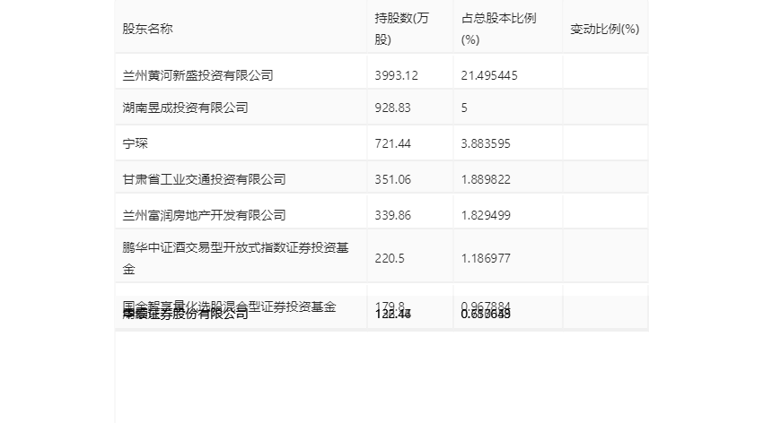Select shareholder name 宁琛
763x423 pixels.
[135, 143]
